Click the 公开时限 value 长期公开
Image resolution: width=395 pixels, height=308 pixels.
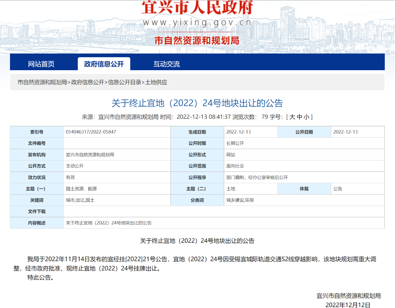point(235,143)
